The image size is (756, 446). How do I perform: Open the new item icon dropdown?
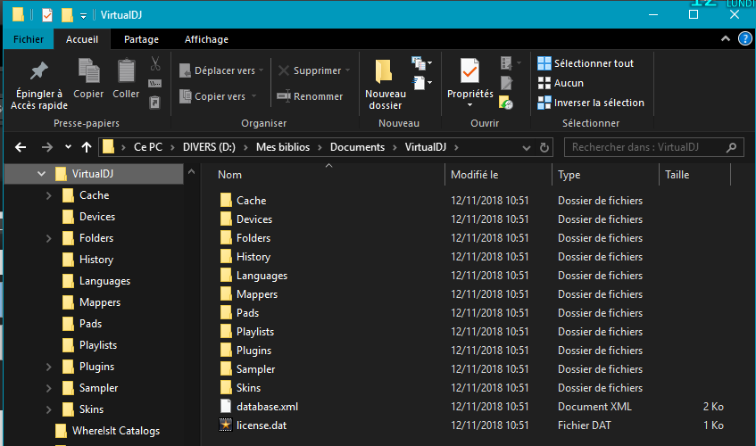[421, 63]
